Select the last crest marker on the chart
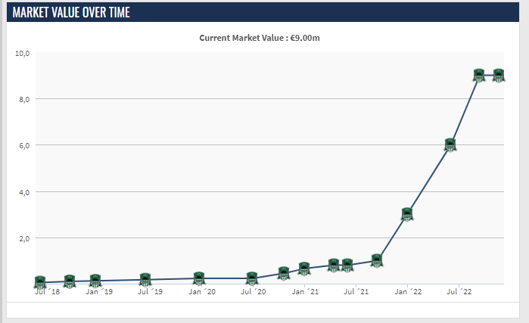Viewport: 529px width, 323px height. pos(499,75)
